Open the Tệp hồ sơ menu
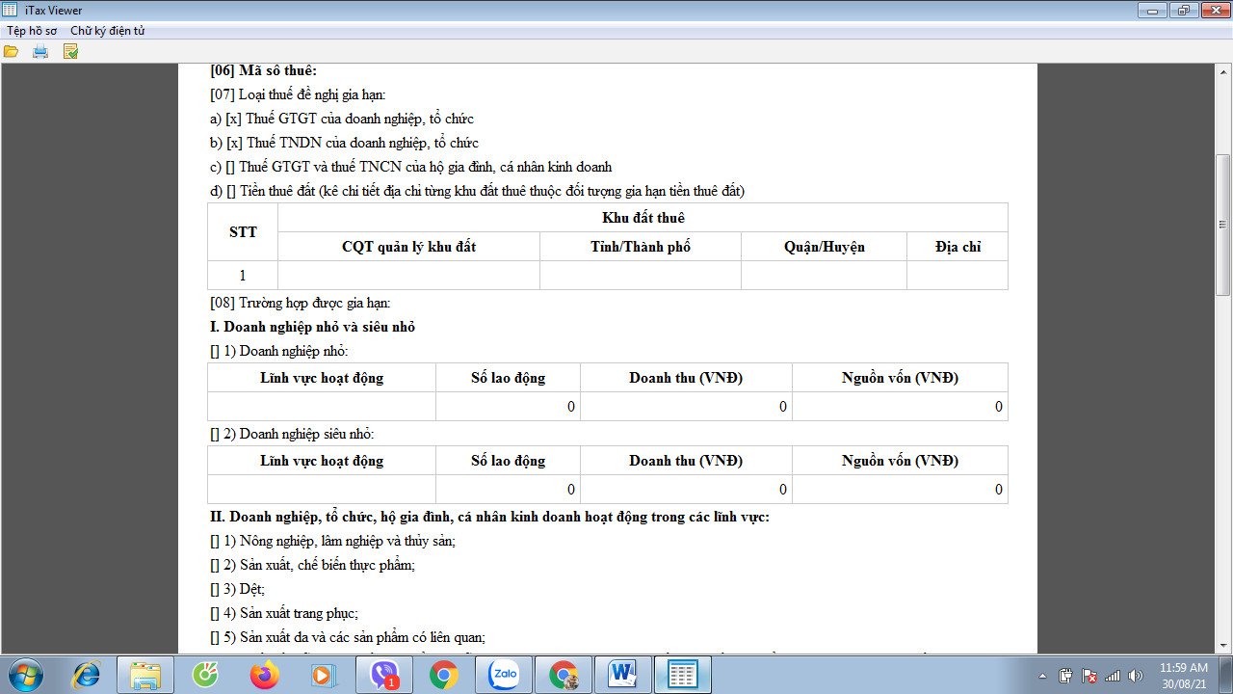The image size is (1233, 694). 32,31
